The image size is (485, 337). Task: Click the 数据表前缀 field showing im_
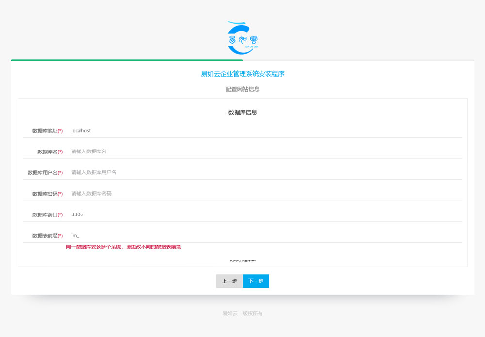click(263, 236)
